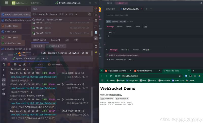Click the console down-arrow navigation icon

(x=4, y=75)
